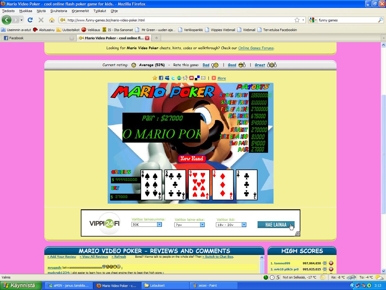
Task: Click the green clock status bar icon
Action: click(x=272, y=277)
